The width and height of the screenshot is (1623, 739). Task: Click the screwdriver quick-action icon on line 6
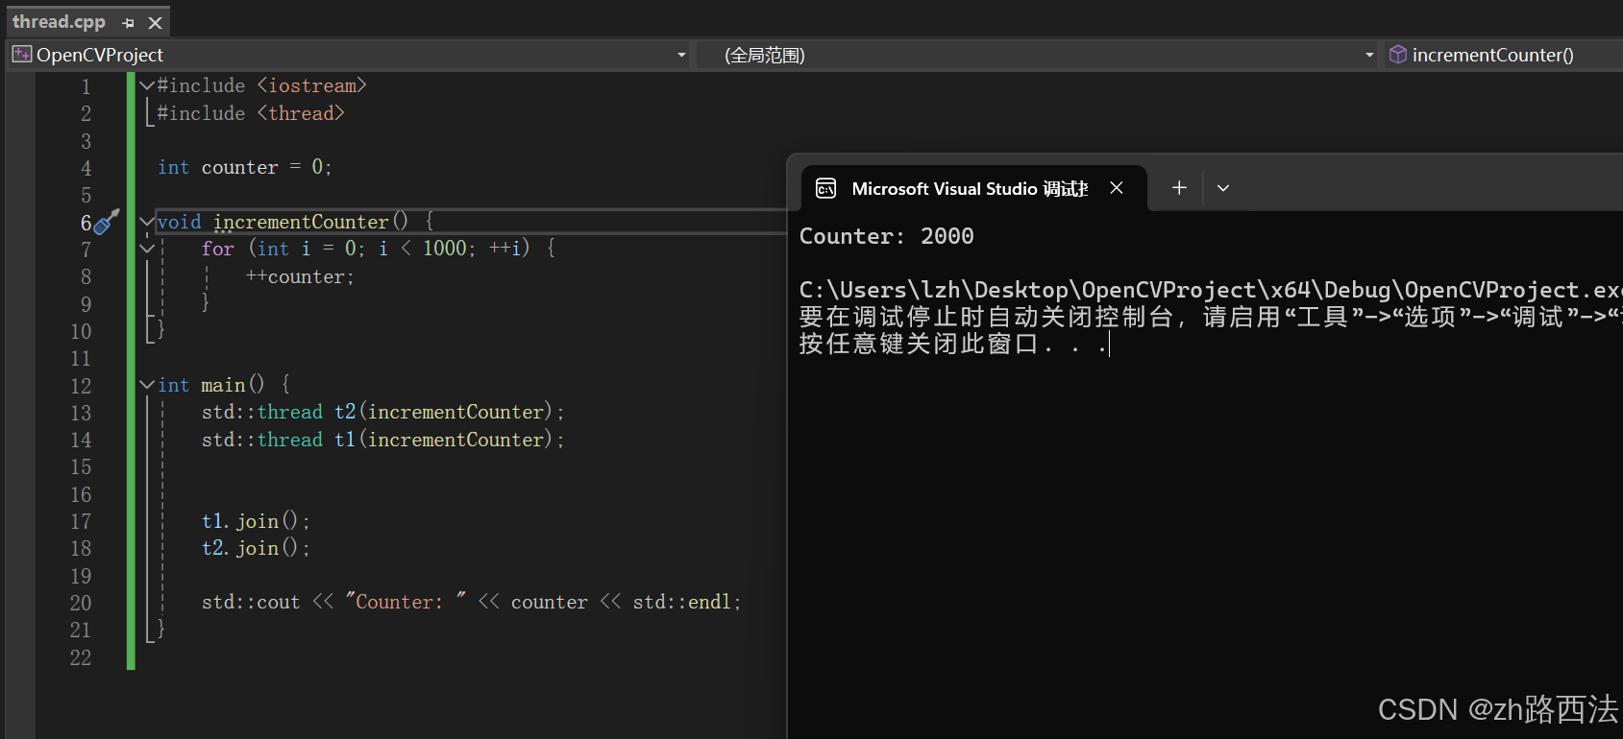107,222
